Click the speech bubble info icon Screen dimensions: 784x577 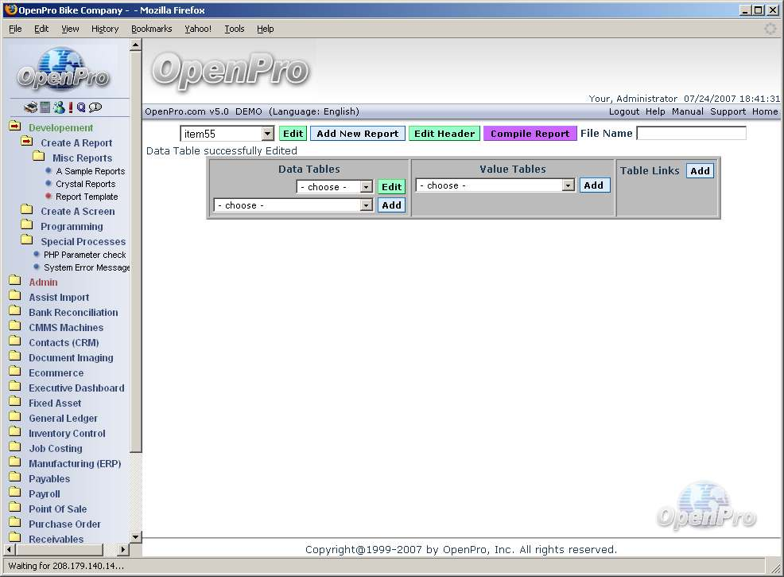tap(95, 107)
